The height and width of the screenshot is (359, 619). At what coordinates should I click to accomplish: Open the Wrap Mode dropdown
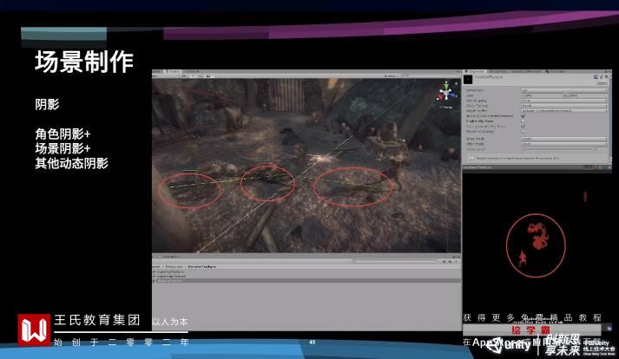coord(564,139)
